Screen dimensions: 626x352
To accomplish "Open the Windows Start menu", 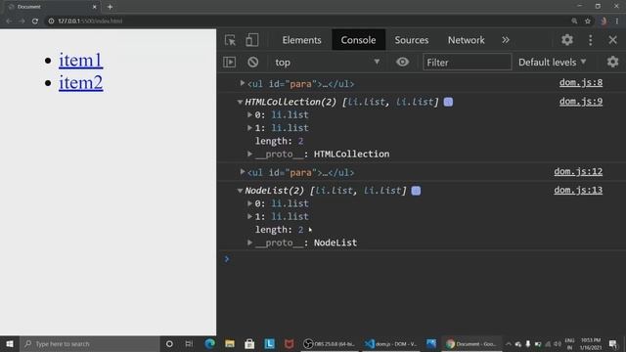I will pyautogui.click(x=10, y=343).
